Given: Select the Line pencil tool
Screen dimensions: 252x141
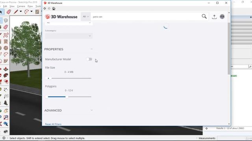Looking at the screenshot, I should pos(16,12).
